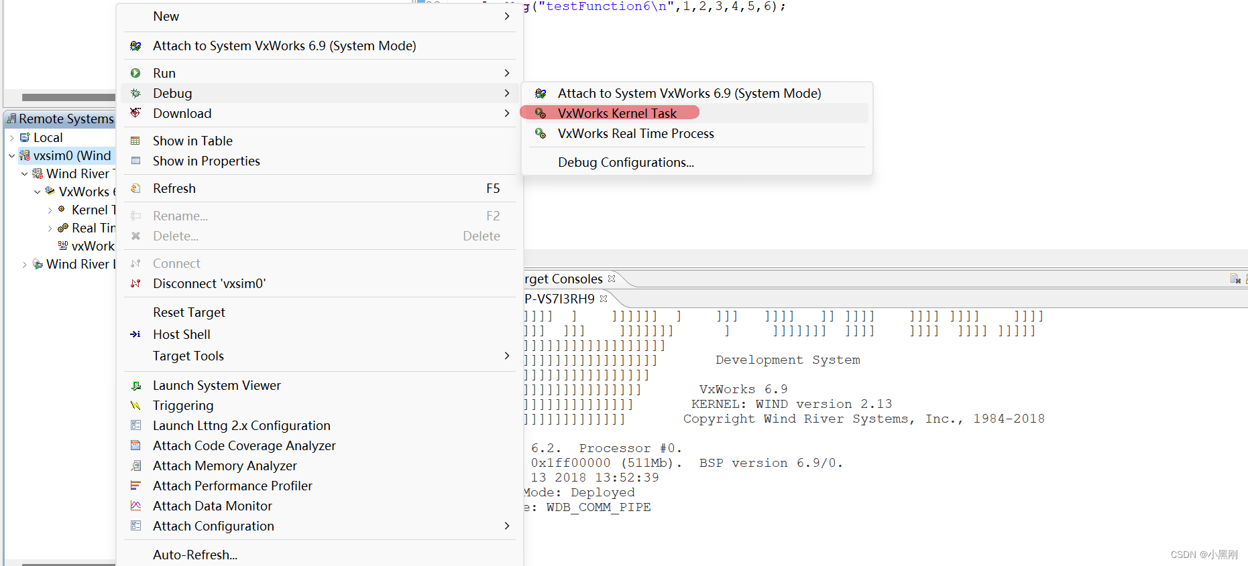Screen dimensions: 1248x566
Task: Choose VxWorks Kernel Task in Debug submenu
Action: [697, 113]
